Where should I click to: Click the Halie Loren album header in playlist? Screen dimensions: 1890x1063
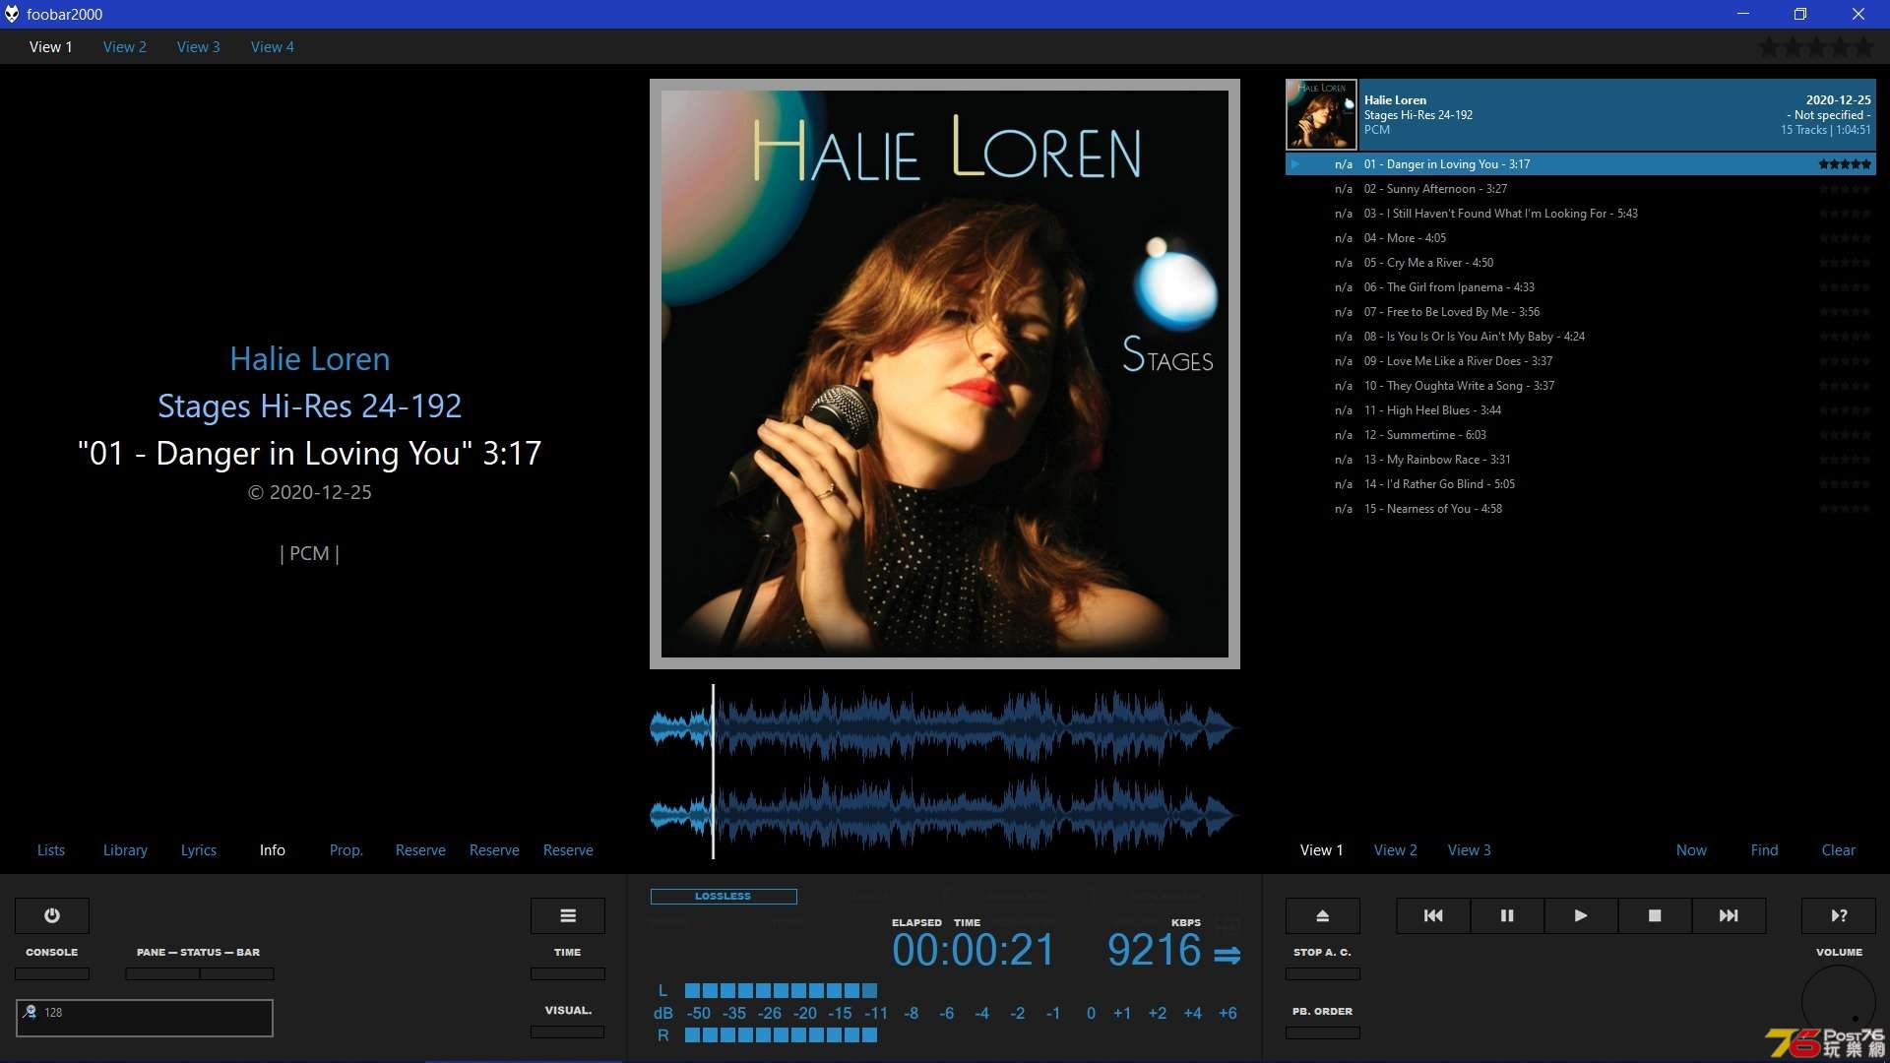(1581, 114)
